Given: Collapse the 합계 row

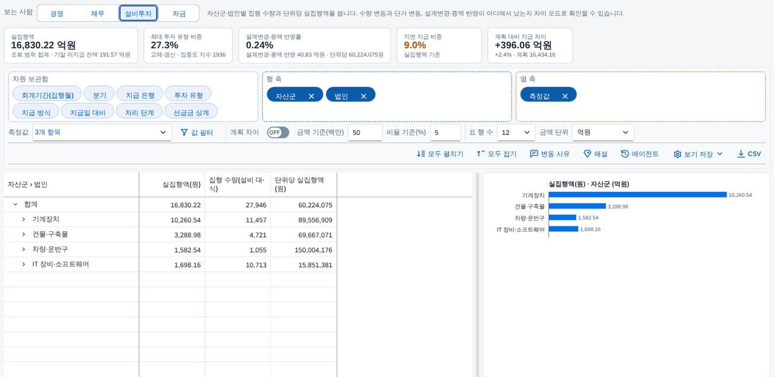Looking at the screenshot, I should 15,204.
